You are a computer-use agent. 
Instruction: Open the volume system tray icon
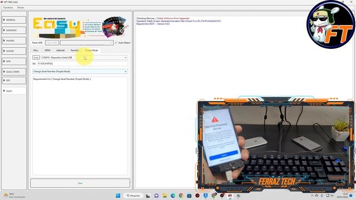tap(332, 196)
